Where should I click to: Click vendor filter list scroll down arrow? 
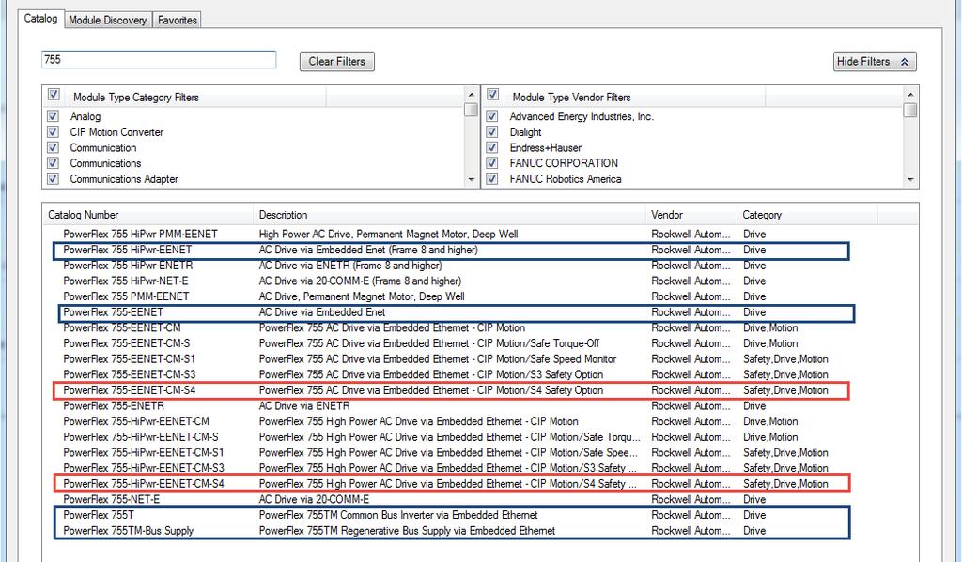coord(910,179)
